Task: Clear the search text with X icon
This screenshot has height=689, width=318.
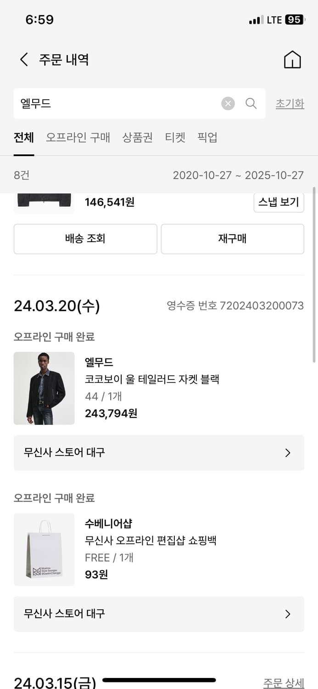Action: (x=228, y=104)
